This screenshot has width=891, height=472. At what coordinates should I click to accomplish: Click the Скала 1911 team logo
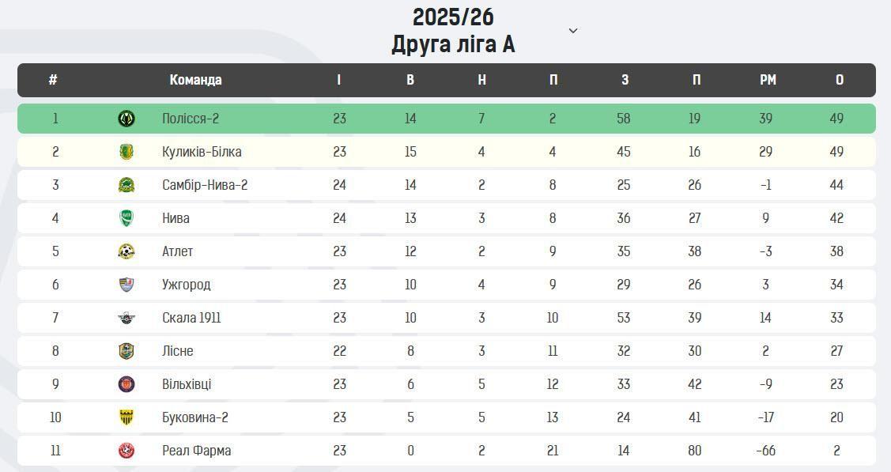pyautogui.click(x=126, y=318)
